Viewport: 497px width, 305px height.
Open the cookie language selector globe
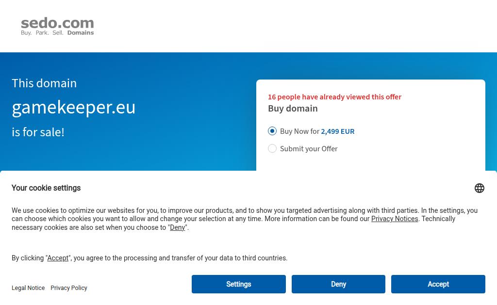click(479, 188)
